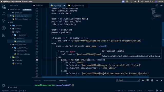The image size is (164, 92).
Task: Click the Spaces: 4 indentation setting
Action: click(131, 90)
